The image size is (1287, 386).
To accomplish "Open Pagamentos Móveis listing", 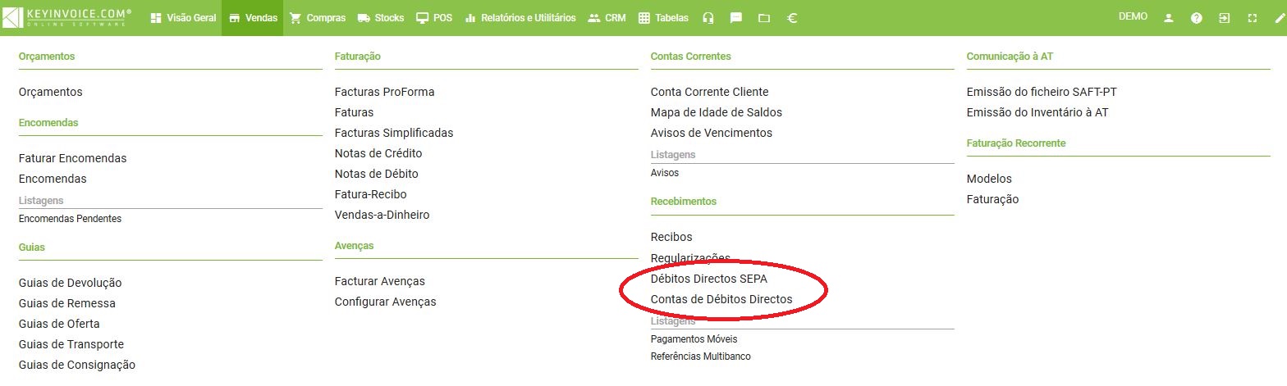I will tap(694, 338).
